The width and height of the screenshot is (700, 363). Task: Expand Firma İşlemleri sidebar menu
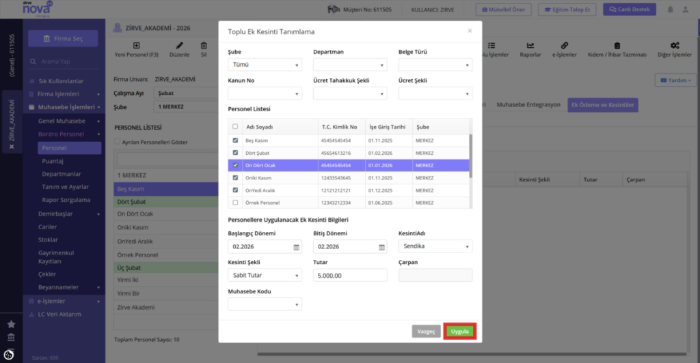pyautogui.click(x=64, y=94)
